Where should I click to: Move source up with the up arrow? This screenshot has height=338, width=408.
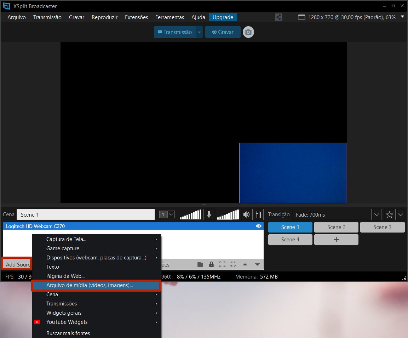click(245, 264)
